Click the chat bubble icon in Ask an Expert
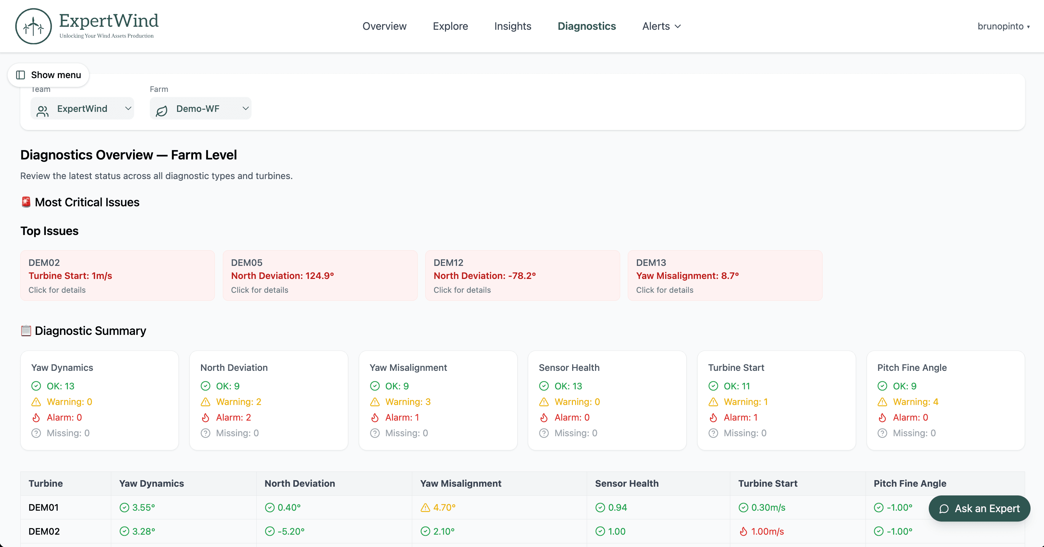 [x=944, y=508]
